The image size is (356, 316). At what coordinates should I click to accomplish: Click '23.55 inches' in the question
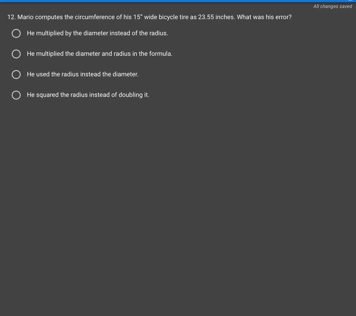216,17
